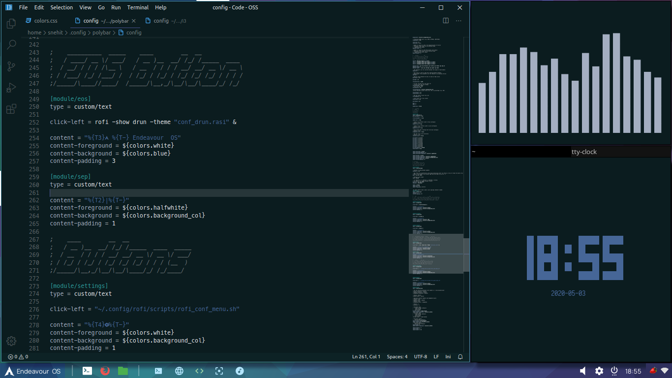This screenshot has width=672, height=378.
Task: Click the power menu icon in polybar
Action: pos(614,371)
